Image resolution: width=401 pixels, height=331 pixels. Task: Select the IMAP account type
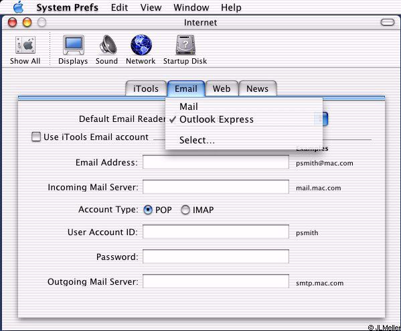[x=185, y=210]
